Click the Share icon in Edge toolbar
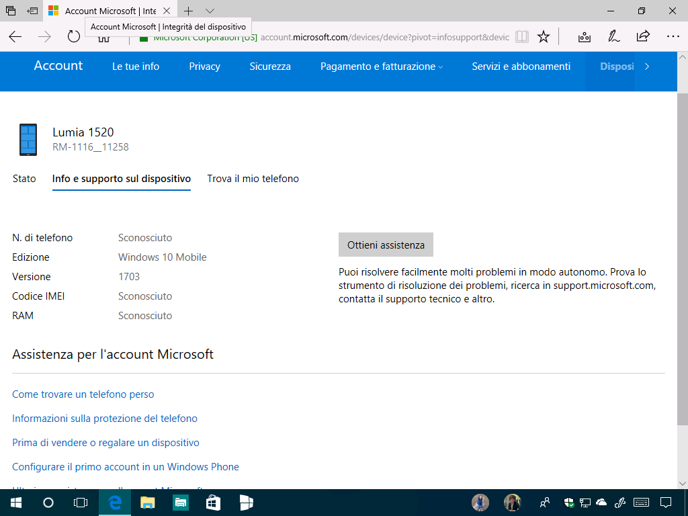Image resolution: width=688 pixels, height=516 pixels. click(643, 36)
